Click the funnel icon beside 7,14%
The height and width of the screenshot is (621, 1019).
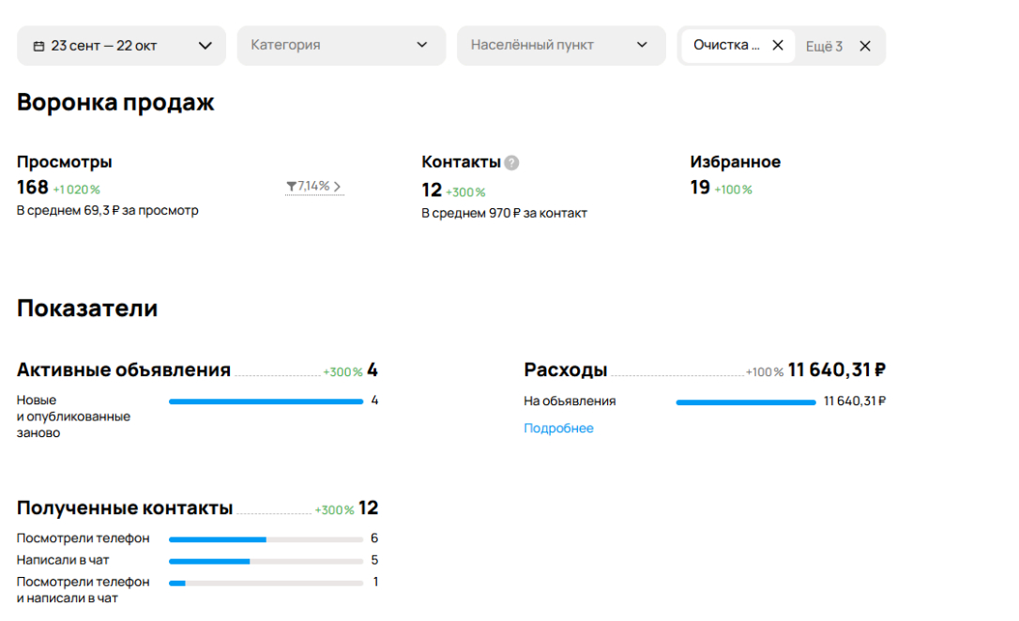(291, 187)
